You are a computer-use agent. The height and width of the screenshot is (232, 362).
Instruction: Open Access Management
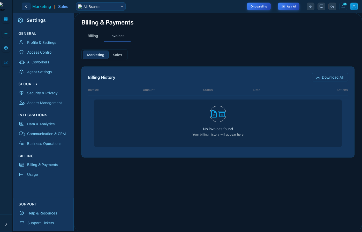click(44, 103)
